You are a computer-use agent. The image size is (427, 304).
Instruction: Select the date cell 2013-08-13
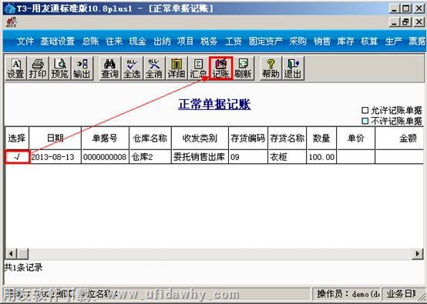click(x=55, y=157)
